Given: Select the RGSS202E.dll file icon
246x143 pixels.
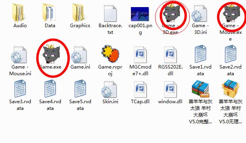Looking at the screenshot, I should point(170,55).
